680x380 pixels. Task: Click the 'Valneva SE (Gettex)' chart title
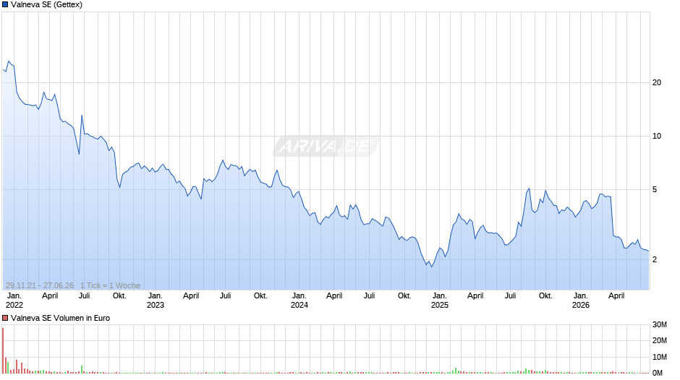click(46, 5)
